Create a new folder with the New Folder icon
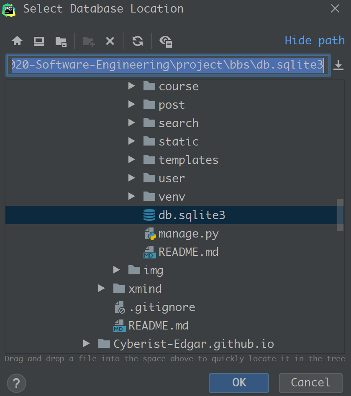351x396 pixels. click(89, 41)
